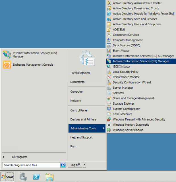Click the Data Sources (ODBC) icon

(x=109, y=45)
